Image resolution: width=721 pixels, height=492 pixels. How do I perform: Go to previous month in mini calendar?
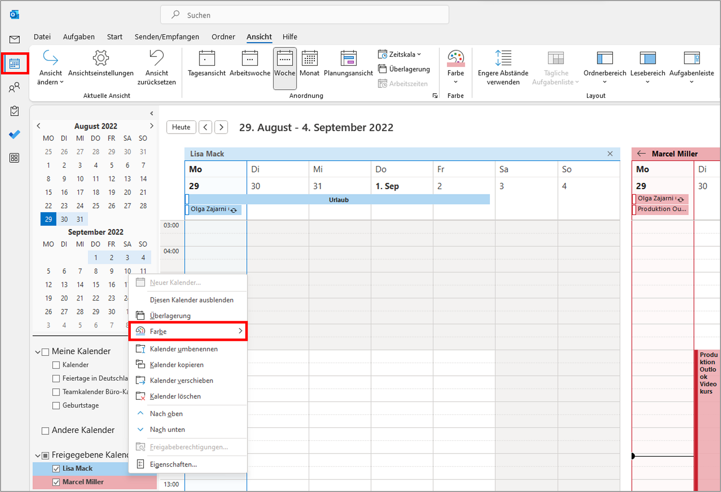(x=39, y=126)
